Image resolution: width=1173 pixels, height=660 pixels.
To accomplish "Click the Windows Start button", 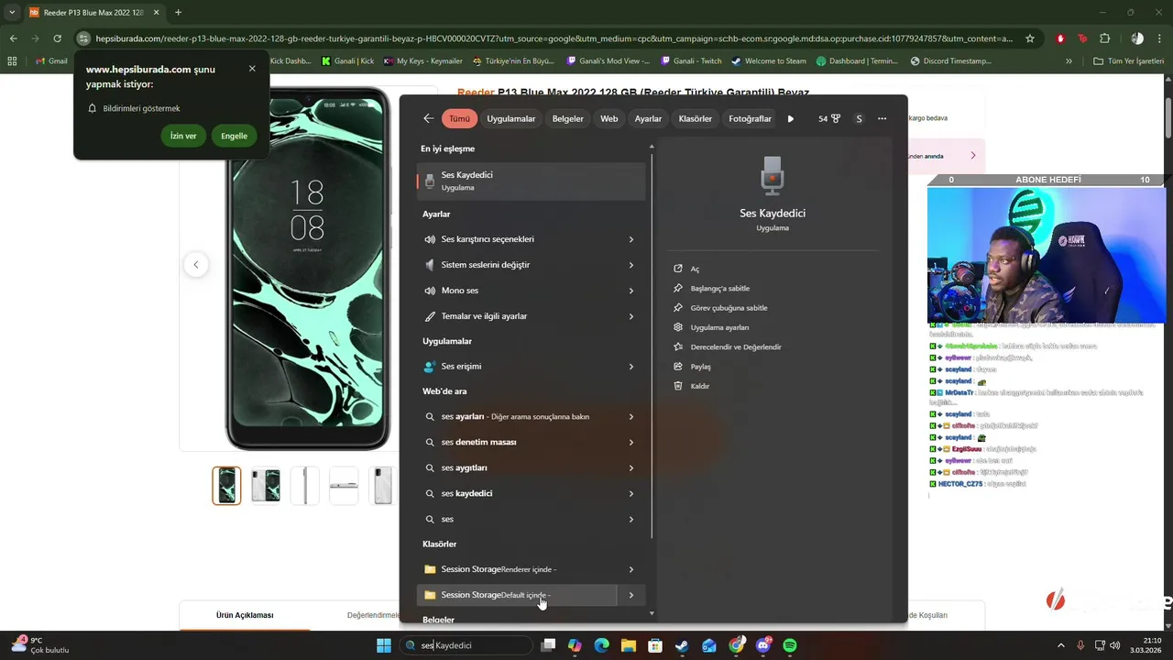I will pyautogui.click(x=384, y=645).
